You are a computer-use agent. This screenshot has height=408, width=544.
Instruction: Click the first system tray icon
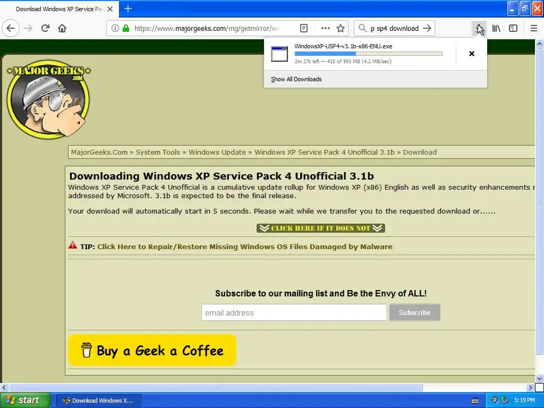494,401
